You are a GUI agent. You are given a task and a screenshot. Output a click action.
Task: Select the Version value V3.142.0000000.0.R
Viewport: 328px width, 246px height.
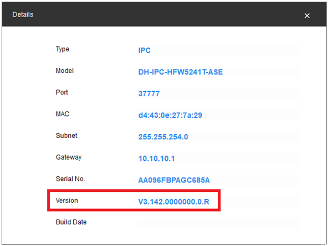point(174,202)
